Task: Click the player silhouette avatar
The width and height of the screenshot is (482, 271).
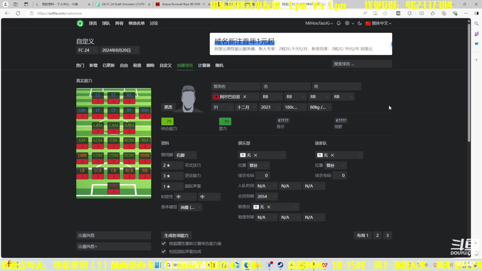Action: click(x=188, y=99)
